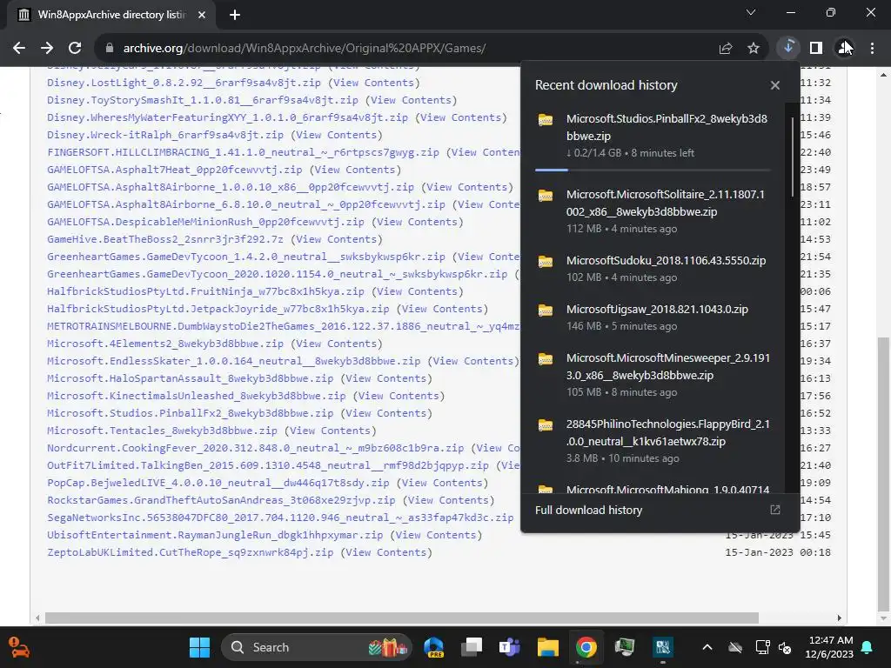Screen dimensions: 891x668
Task: View Contents of Microsoft.Tentacles zip
Action: 330,431
